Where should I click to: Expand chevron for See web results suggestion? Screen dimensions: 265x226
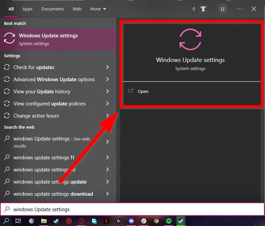click(x=107, y=142)
